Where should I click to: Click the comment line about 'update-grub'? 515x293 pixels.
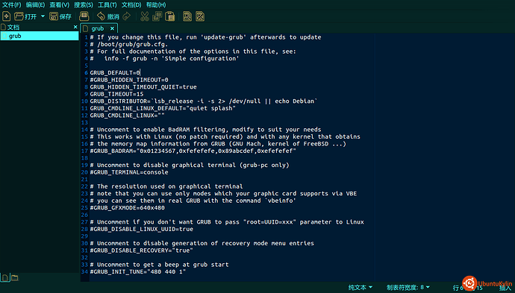pyautogui.click(x=205, y=37)
